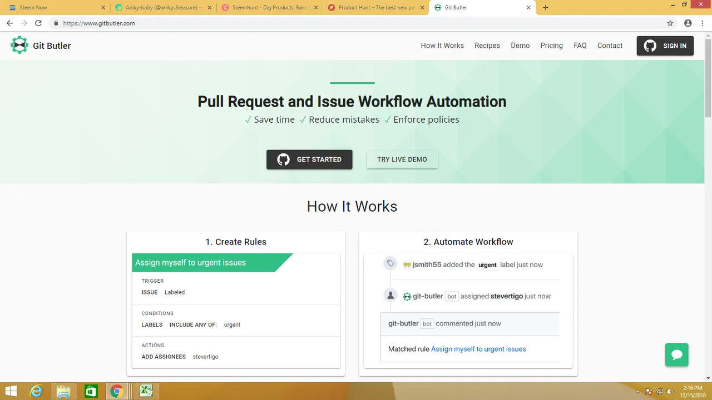Viewport: 712px width, 400px height.
Task: Click the green rule header banner
Action: point(212,263)
